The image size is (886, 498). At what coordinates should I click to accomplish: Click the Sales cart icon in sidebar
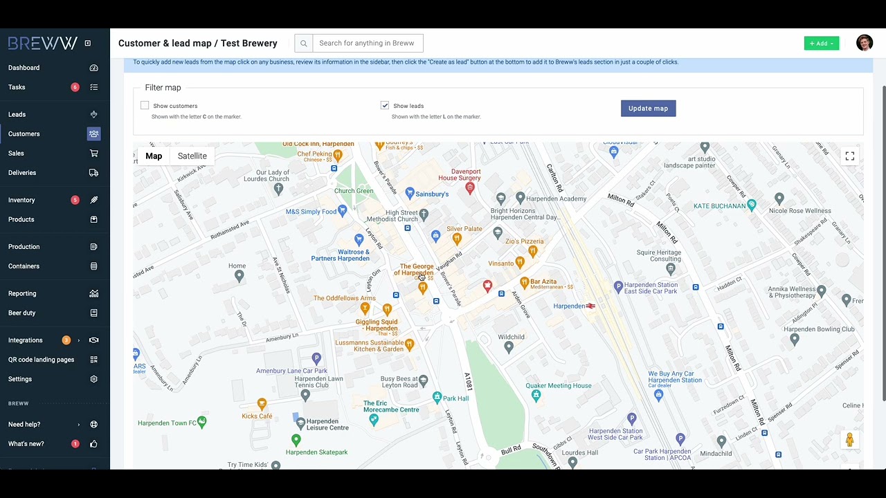coord(93,154)
